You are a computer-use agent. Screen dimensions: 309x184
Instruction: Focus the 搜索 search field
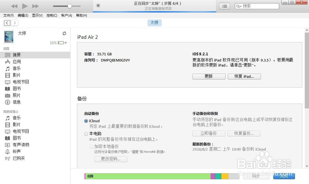pos(257,6)
